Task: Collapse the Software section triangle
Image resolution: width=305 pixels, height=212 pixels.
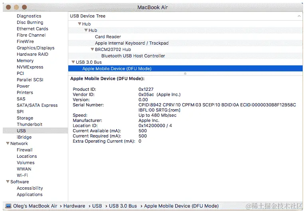Action: tap(8, 182)
